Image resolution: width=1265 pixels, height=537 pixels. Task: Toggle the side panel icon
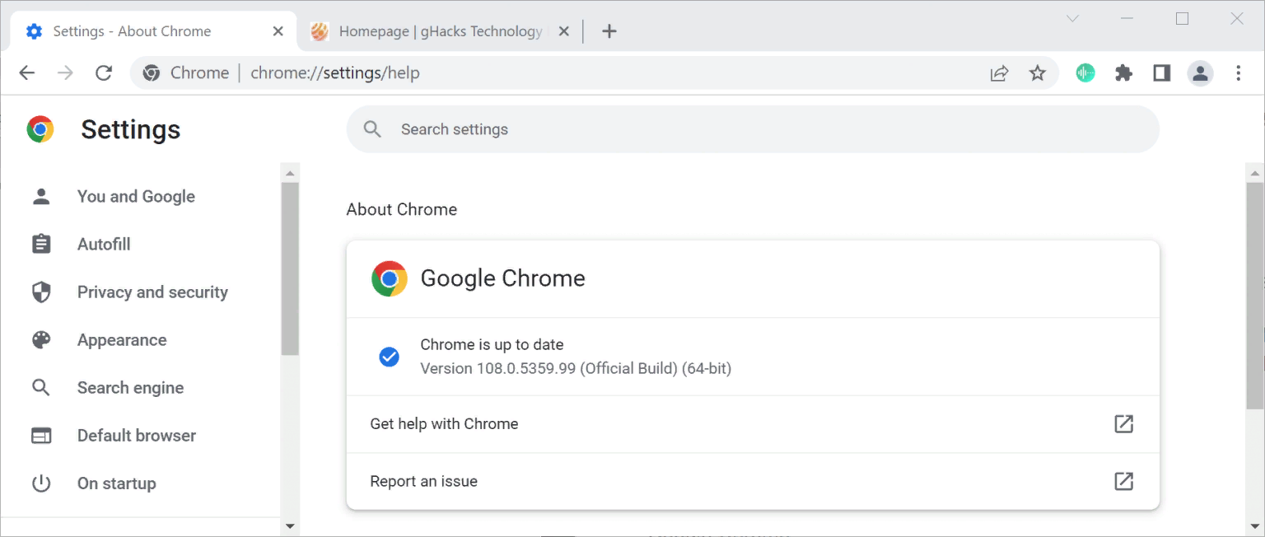click(x=1162, y=73)
